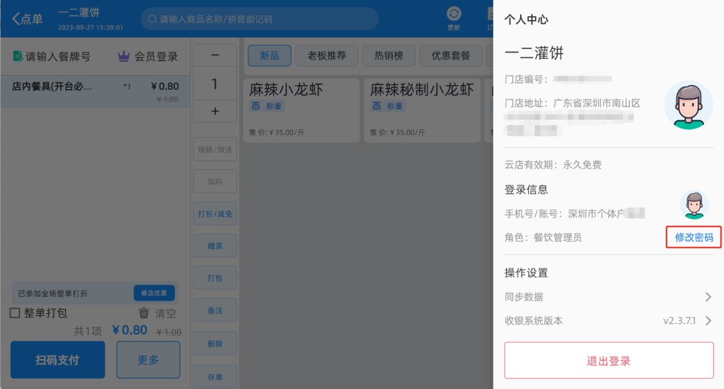
Task: Switch to the 老板推荐 tab
Action: coord(326,56)
